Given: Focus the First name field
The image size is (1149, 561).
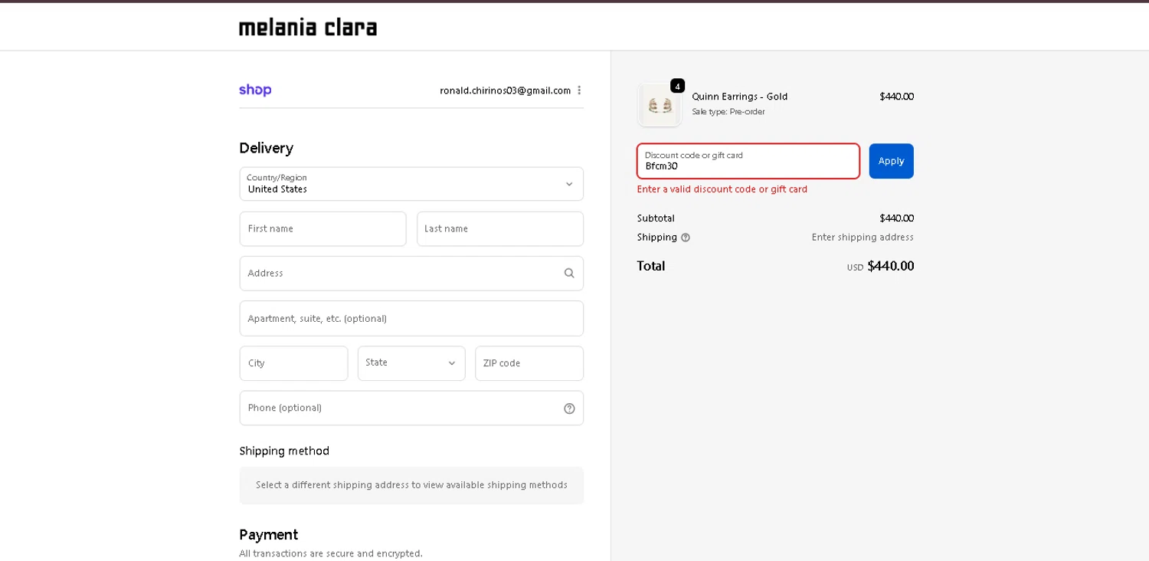Looking at the screenshot, I should [x=322, y=229].
